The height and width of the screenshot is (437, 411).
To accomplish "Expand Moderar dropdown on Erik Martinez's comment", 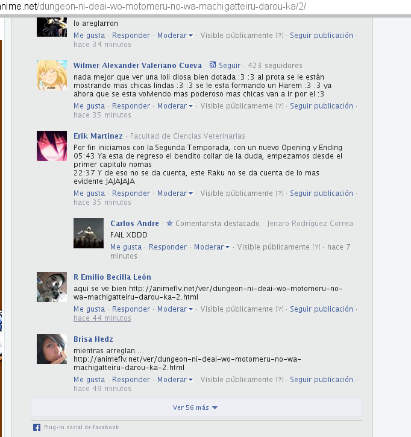I will 175,193.
